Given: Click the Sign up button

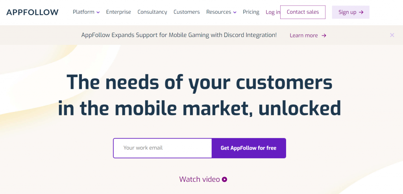Looking at the screenshot, I should pos(351,12).
